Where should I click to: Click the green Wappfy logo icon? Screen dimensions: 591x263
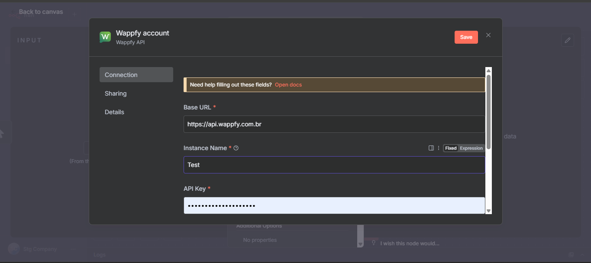click(105, 37)
